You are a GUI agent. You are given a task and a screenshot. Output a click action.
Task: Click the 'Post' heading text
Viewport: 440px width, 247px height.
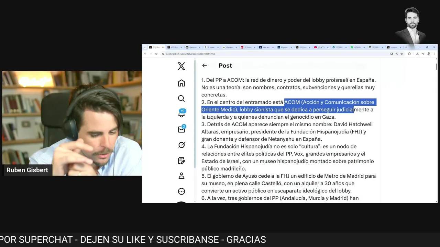(x=225, y=66)
